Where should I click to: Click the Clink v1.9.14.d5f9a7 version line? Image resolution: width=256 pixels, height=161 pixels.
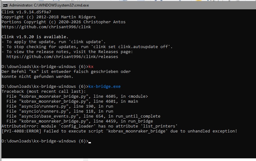26,12
